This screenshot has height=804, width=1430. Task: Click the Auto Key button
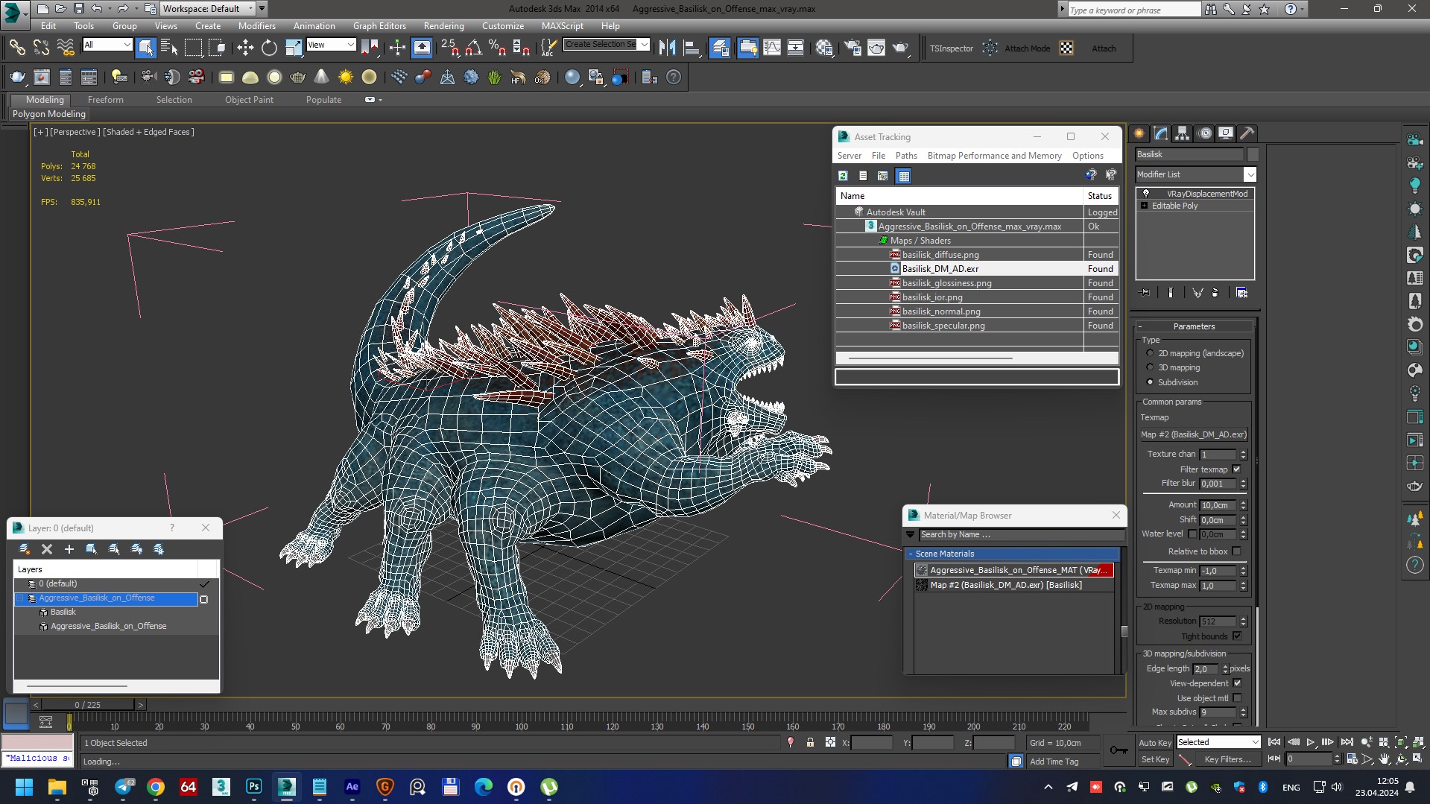1154,743
